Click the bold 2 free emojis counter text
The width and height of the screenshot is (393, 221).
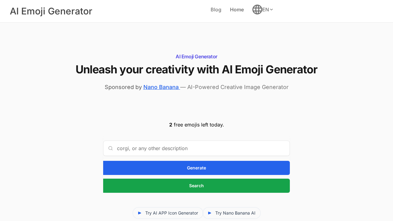tap(171, 125)
